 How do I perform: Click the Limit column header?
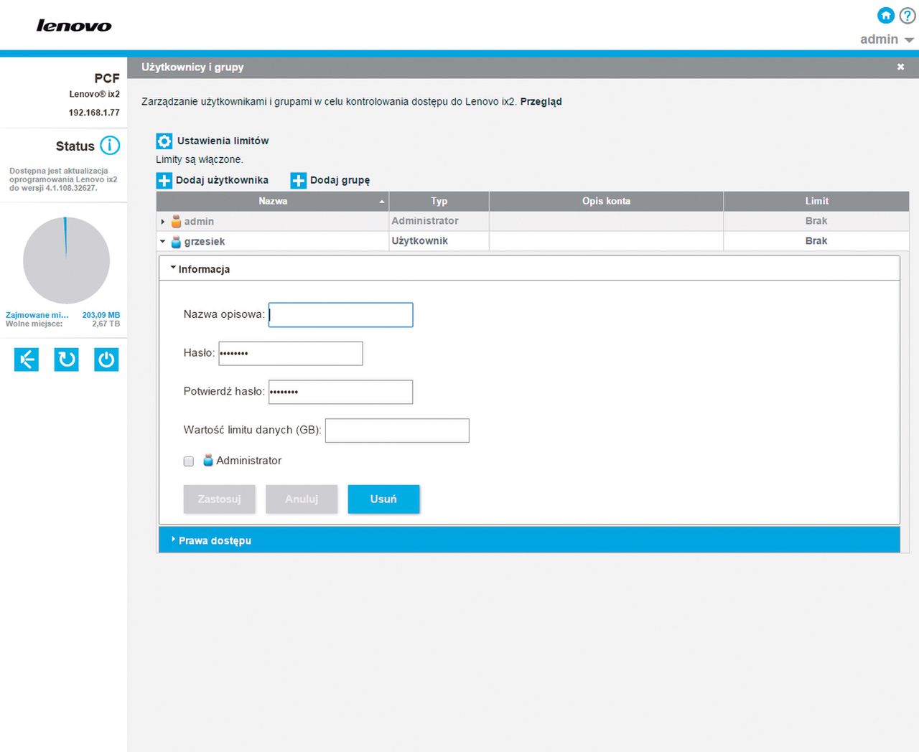point(816,201)
